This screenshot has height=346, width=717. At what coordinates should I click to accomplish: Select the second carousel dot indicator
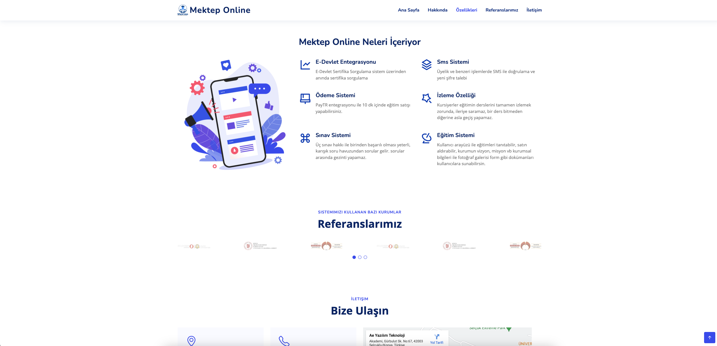click(x=360, y=257)
